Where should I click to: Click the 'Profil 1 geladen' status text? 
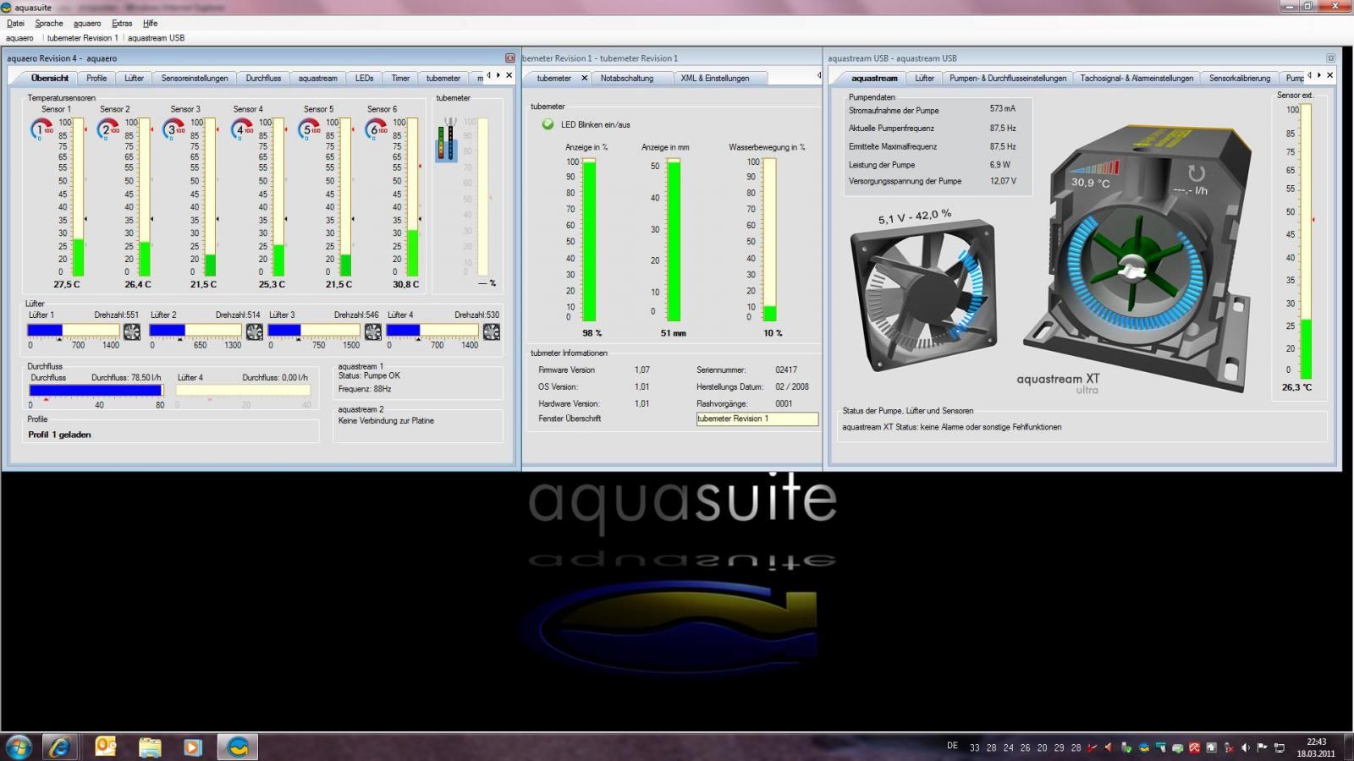pyautogui.click(x=59, y=435)
